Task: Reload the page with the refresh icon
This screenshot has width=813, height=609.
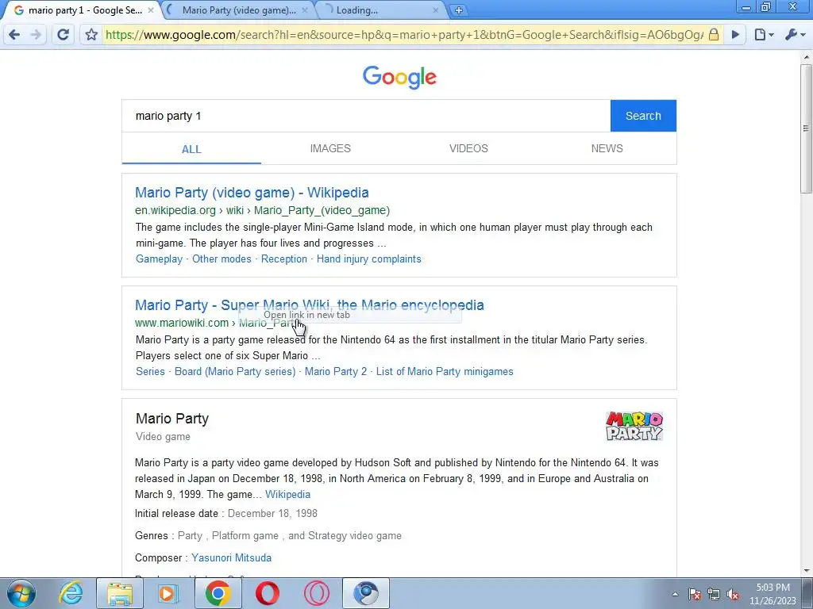Action: 63,35
